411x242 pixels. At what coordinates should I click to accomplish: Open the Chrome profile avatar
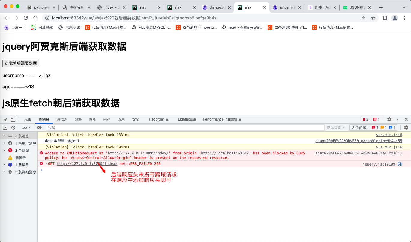click(395, 18)
